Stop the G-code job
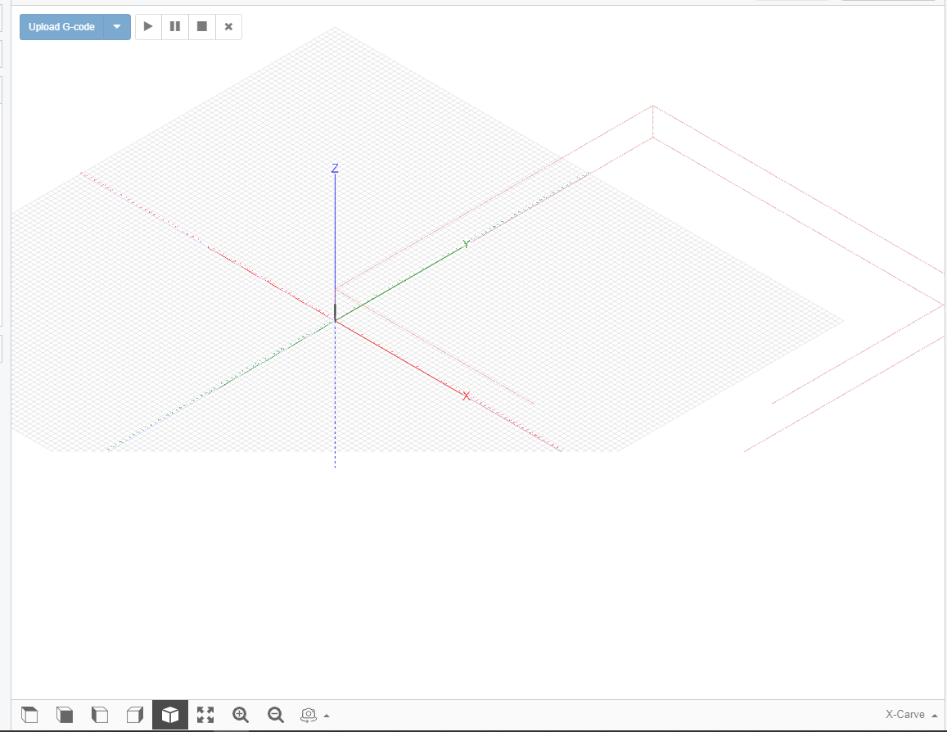Viewport: 947px width, 732px height. pyautogui.click(x=202, y=26)
